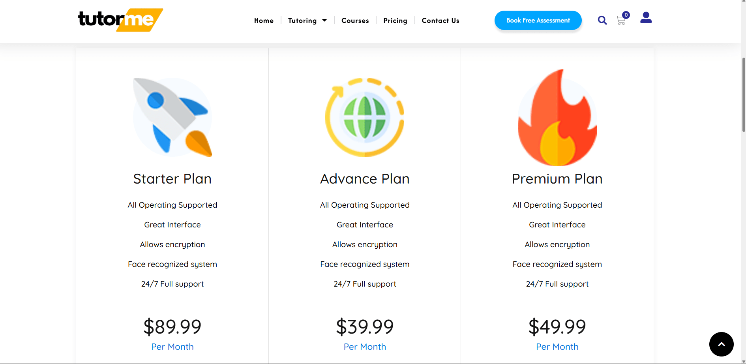Open the search magnifier icon

click(602, 20)
